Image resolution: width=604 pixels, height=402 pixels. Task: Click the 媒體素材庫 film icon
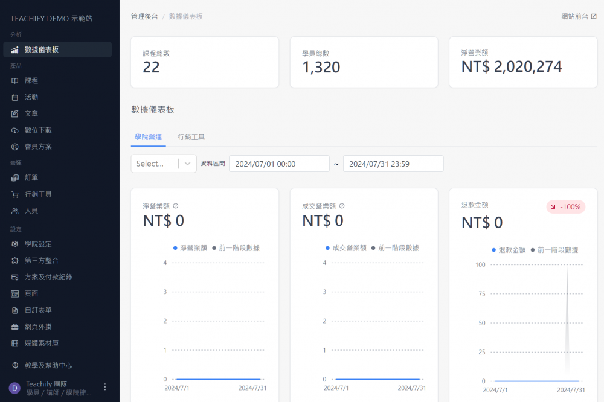15,343
